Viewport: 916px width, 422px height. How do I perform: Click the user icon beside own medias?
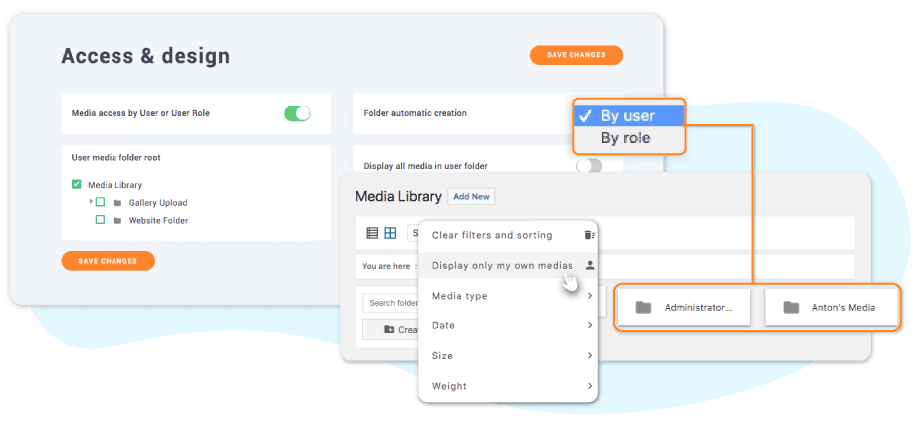coord(589,265)
